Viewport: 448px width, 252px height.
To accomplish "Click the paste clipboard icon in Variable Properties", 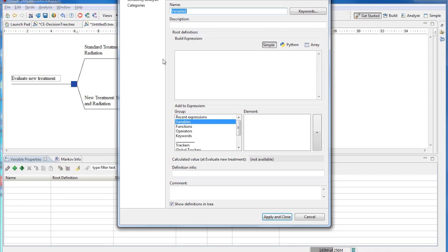I will 51,168.
